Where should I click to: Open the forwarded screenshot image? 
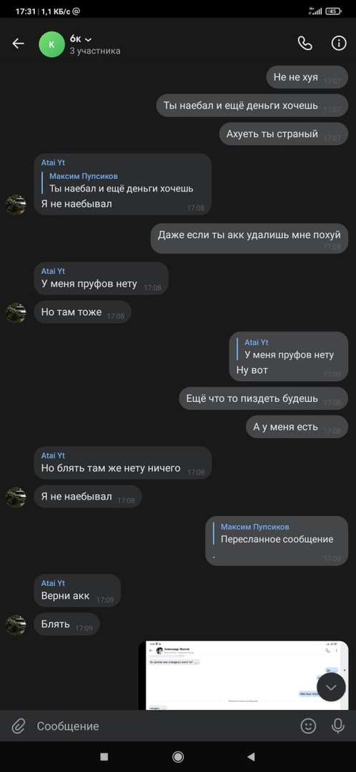click(x=243, y=675)
